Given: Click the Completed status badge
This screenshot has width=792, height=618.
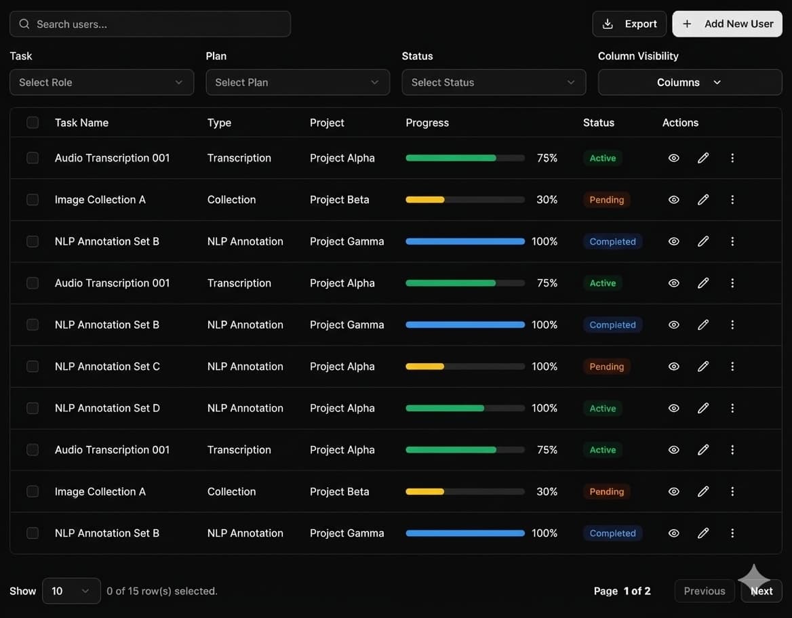Looking at the screenshot, I should 612,241.
